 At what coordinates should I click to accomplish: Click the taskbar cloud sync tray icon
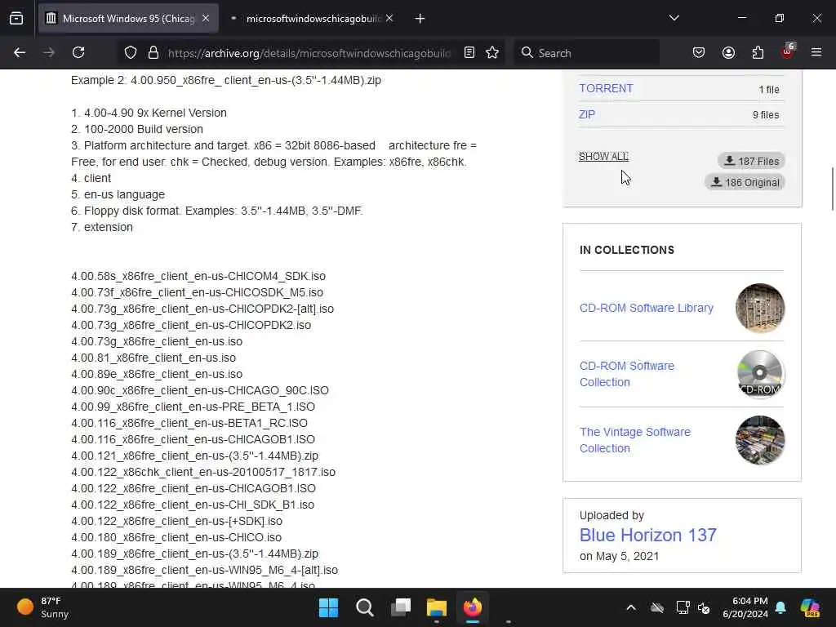(657, 607)
